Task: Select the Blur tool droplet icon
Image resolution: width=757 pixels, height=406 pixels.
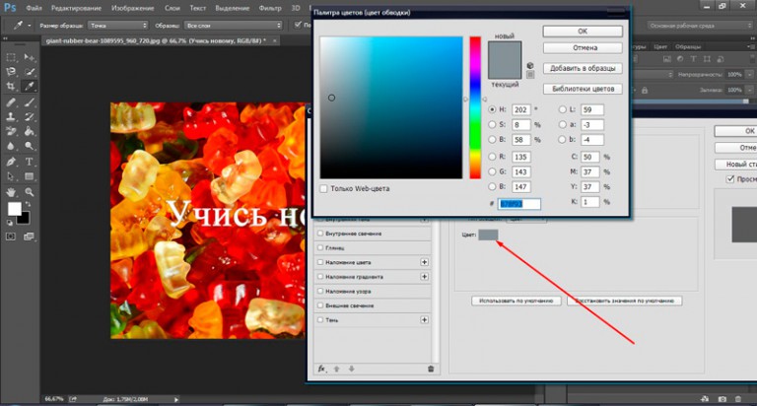Action: pyautogui.click(x=11, y=146)
